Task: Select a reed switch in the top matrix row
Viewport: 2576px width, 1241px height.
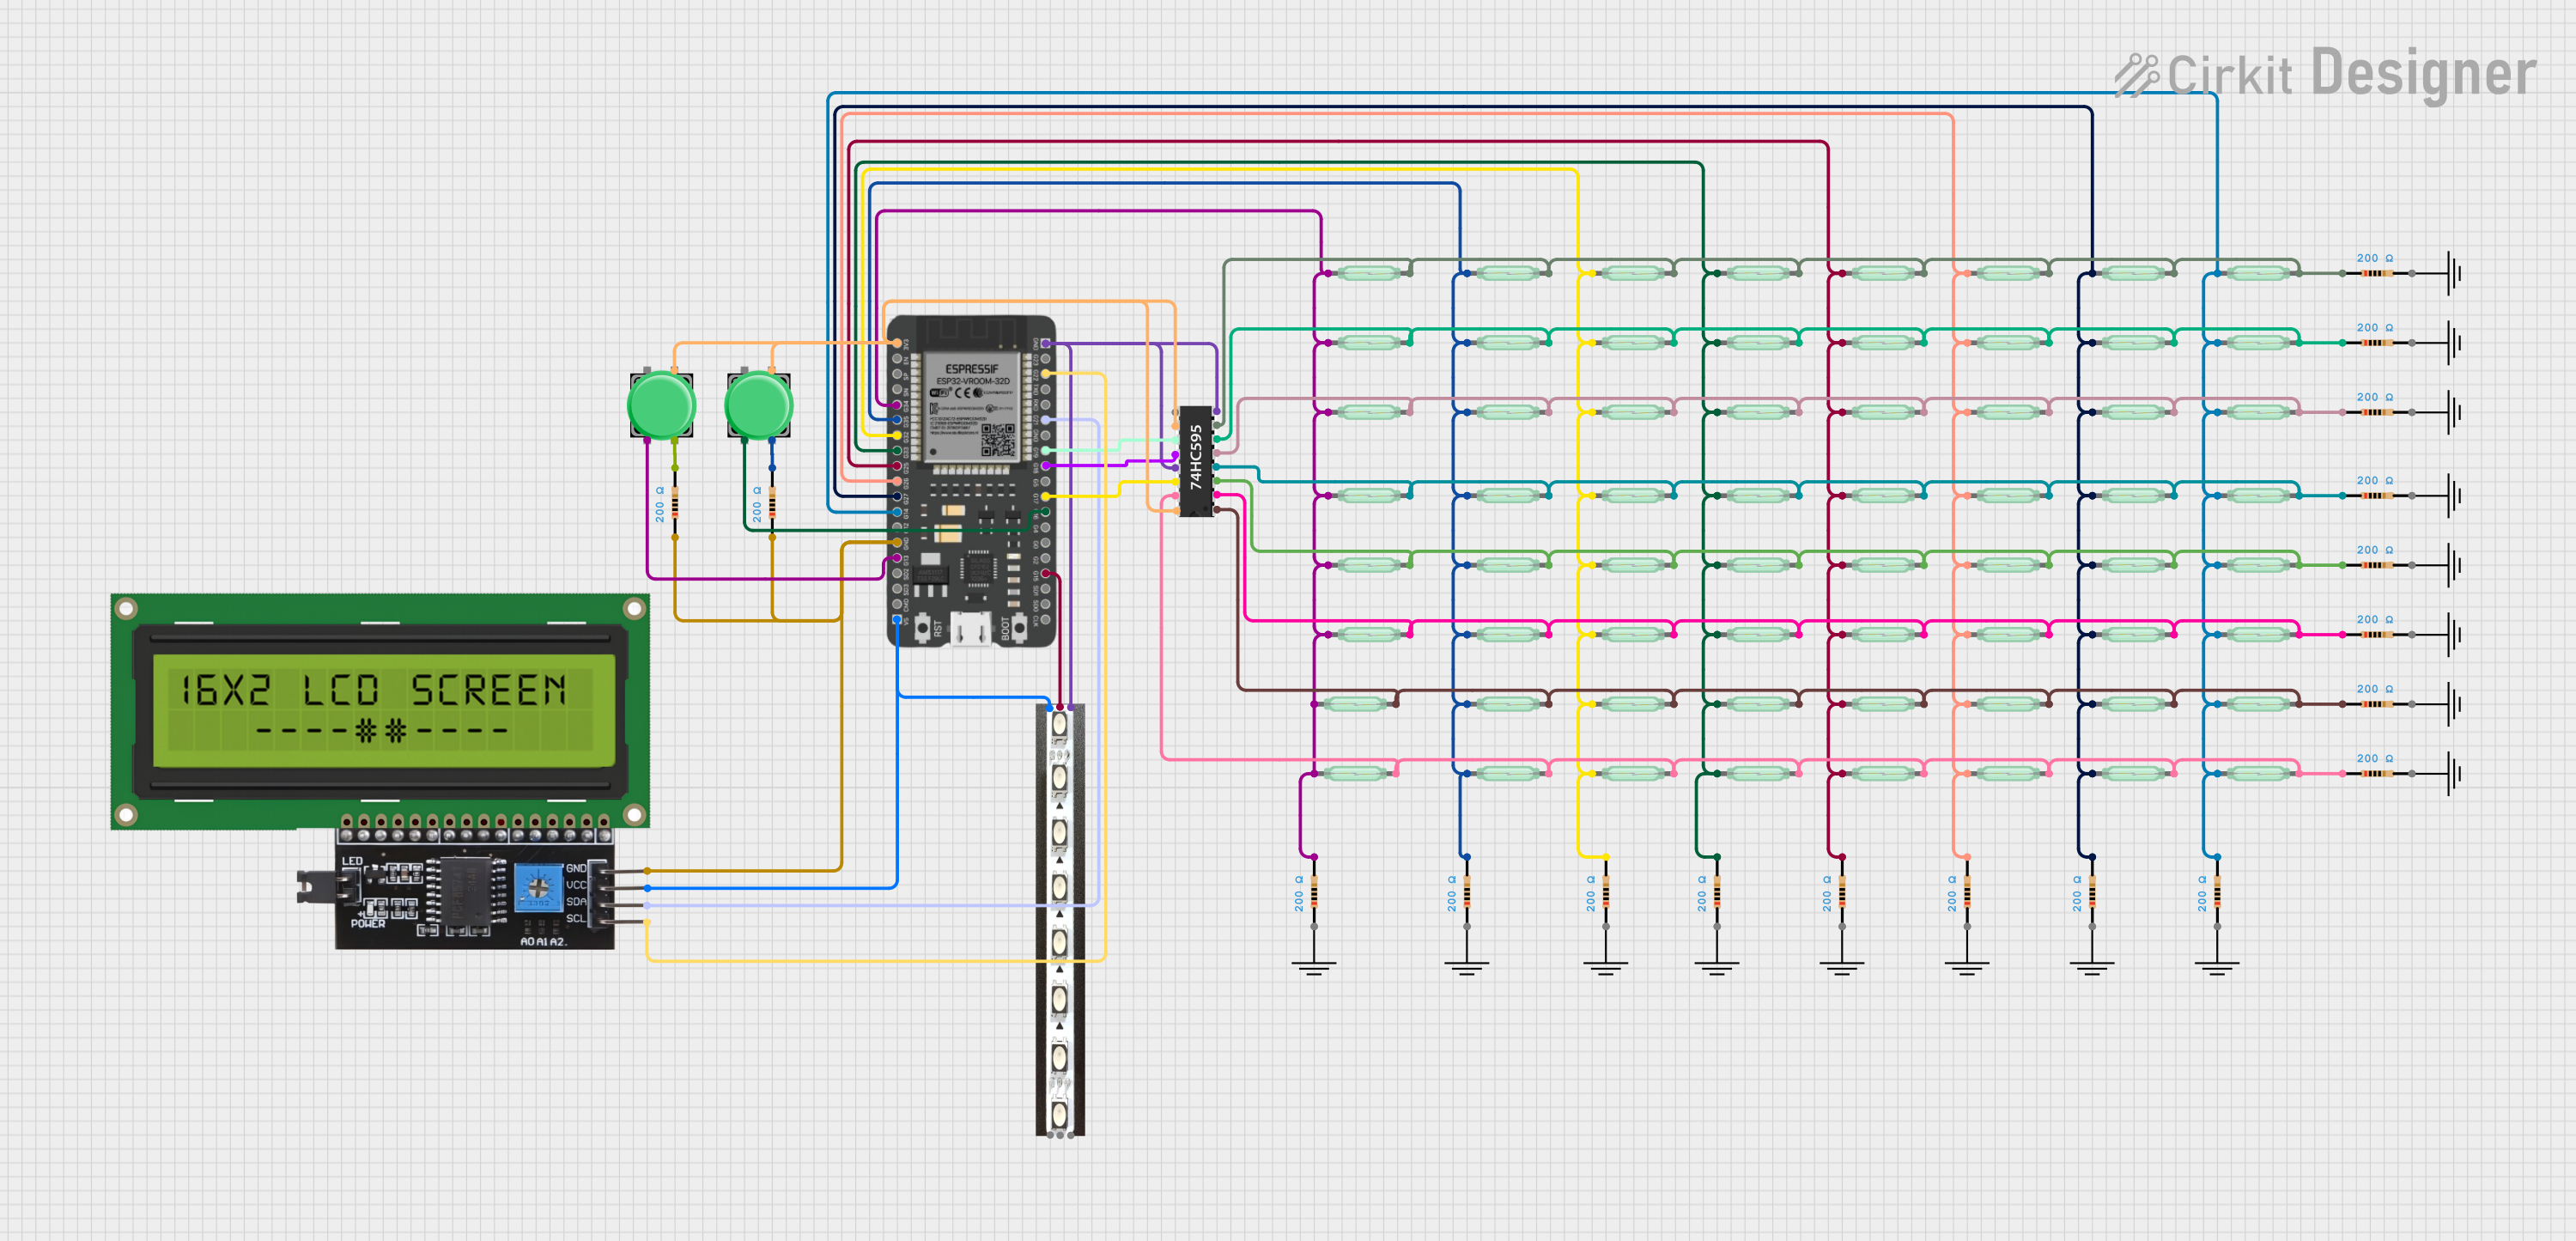Action: pos(1370,272)
